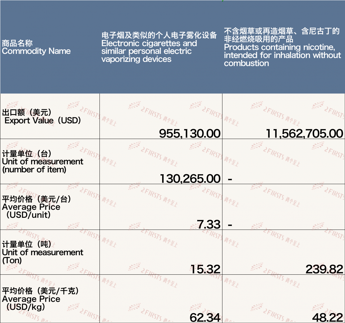Click the dash in the nicotine item-count cell
Screen dimensions: 345x323
[x=230, y=179]
